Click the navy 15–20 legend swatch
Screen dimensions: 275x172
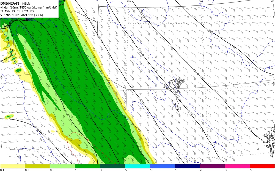point(187,166)
